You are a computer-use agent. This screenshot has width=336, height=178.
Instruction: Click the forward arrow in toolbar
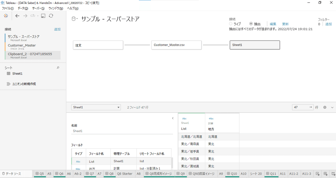(x=25, y=16)
